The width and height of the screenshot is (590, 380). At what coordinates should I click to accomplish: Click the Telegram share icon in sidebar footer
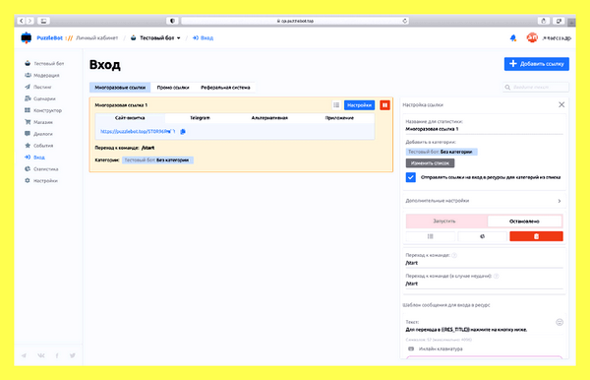[x=24, y=355]
